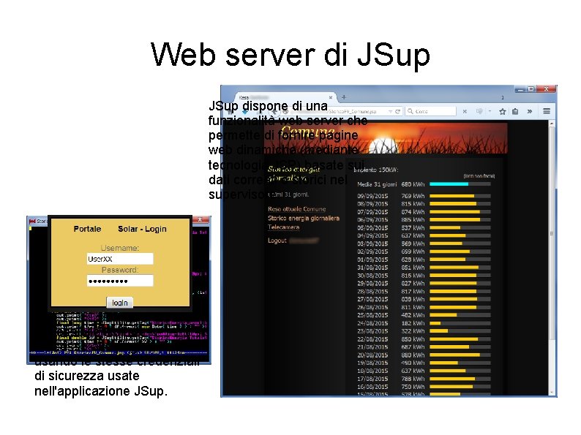
Task: Click the 20/08/2015 date row
Action: point(372,355)
